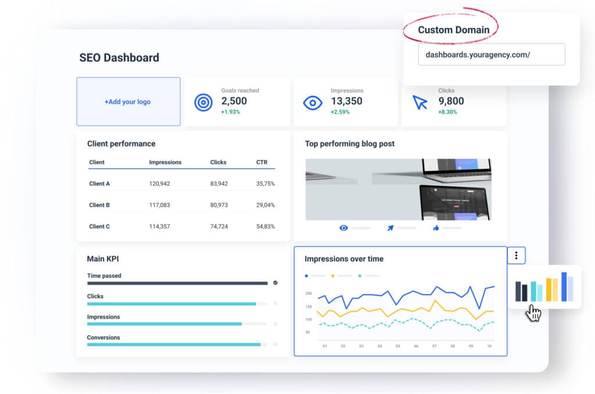Click the Time passed checkmark indicator
The image size is (595, 394).
pyautogui.click(x=275, y=283)
